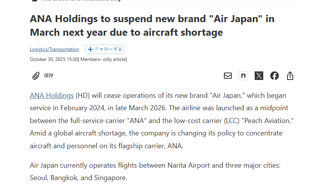This screenshot has height=196, width=324.
Task: Open the share/export icon menu
Action: (290, 76)
